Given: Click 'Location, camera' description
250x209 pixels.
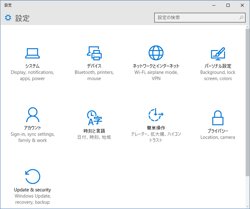Looking at the screenshot, I should coord(218,137).
